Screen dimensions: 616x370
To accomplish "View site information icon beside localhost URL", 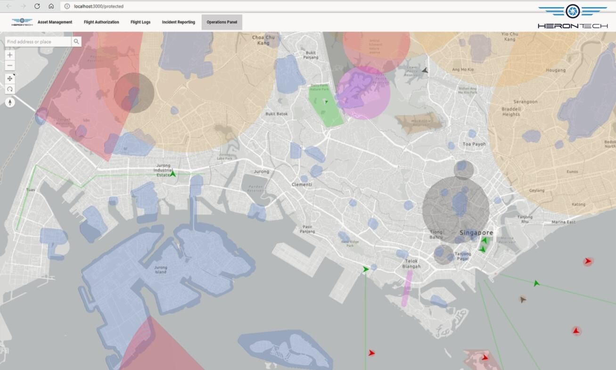I will [67, 6].
